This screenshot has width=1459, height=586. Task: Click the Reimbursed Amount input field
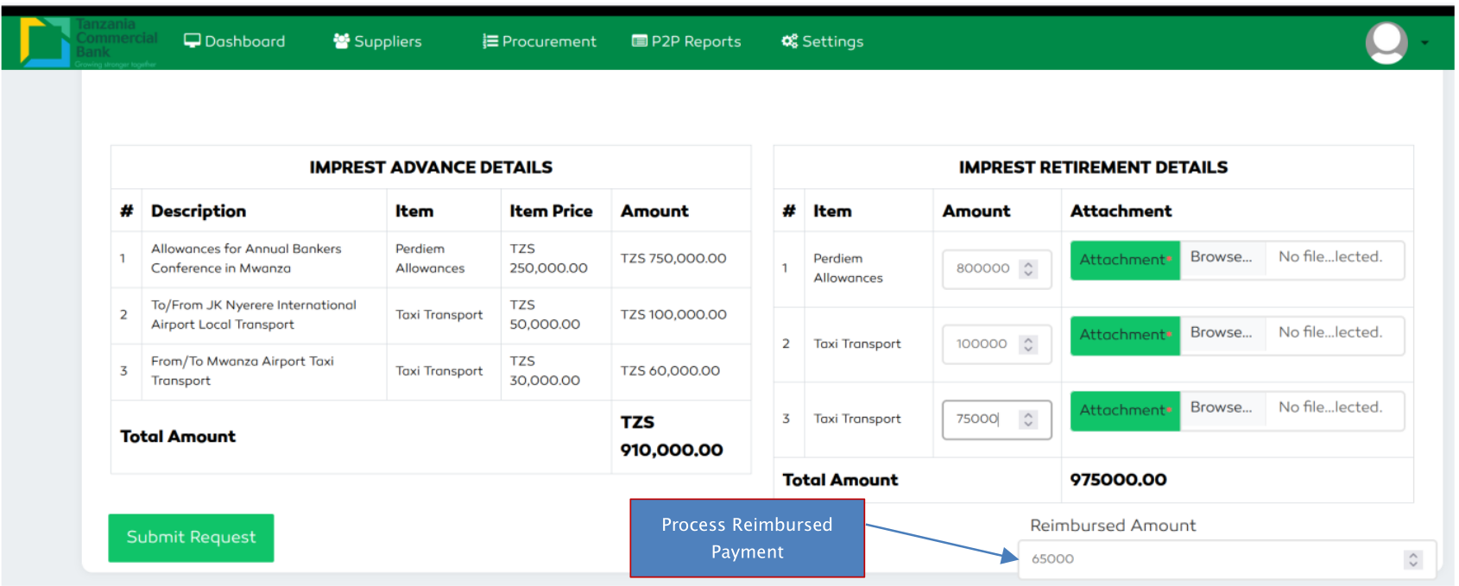(1209, 559)
